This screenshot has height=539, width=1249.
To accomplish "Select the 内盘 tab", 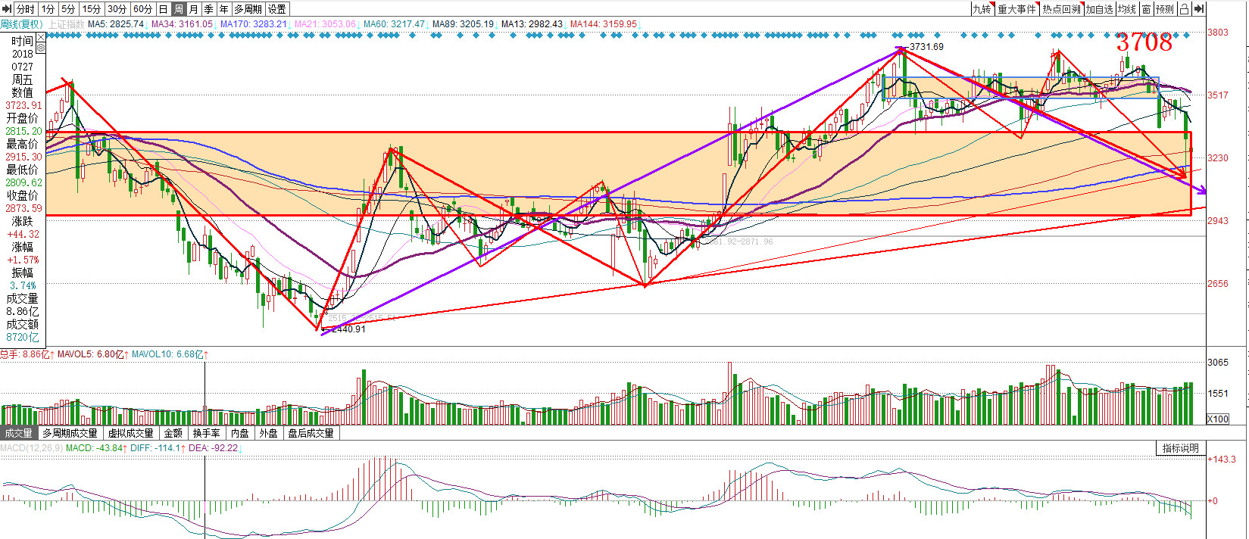I will 240,433.
